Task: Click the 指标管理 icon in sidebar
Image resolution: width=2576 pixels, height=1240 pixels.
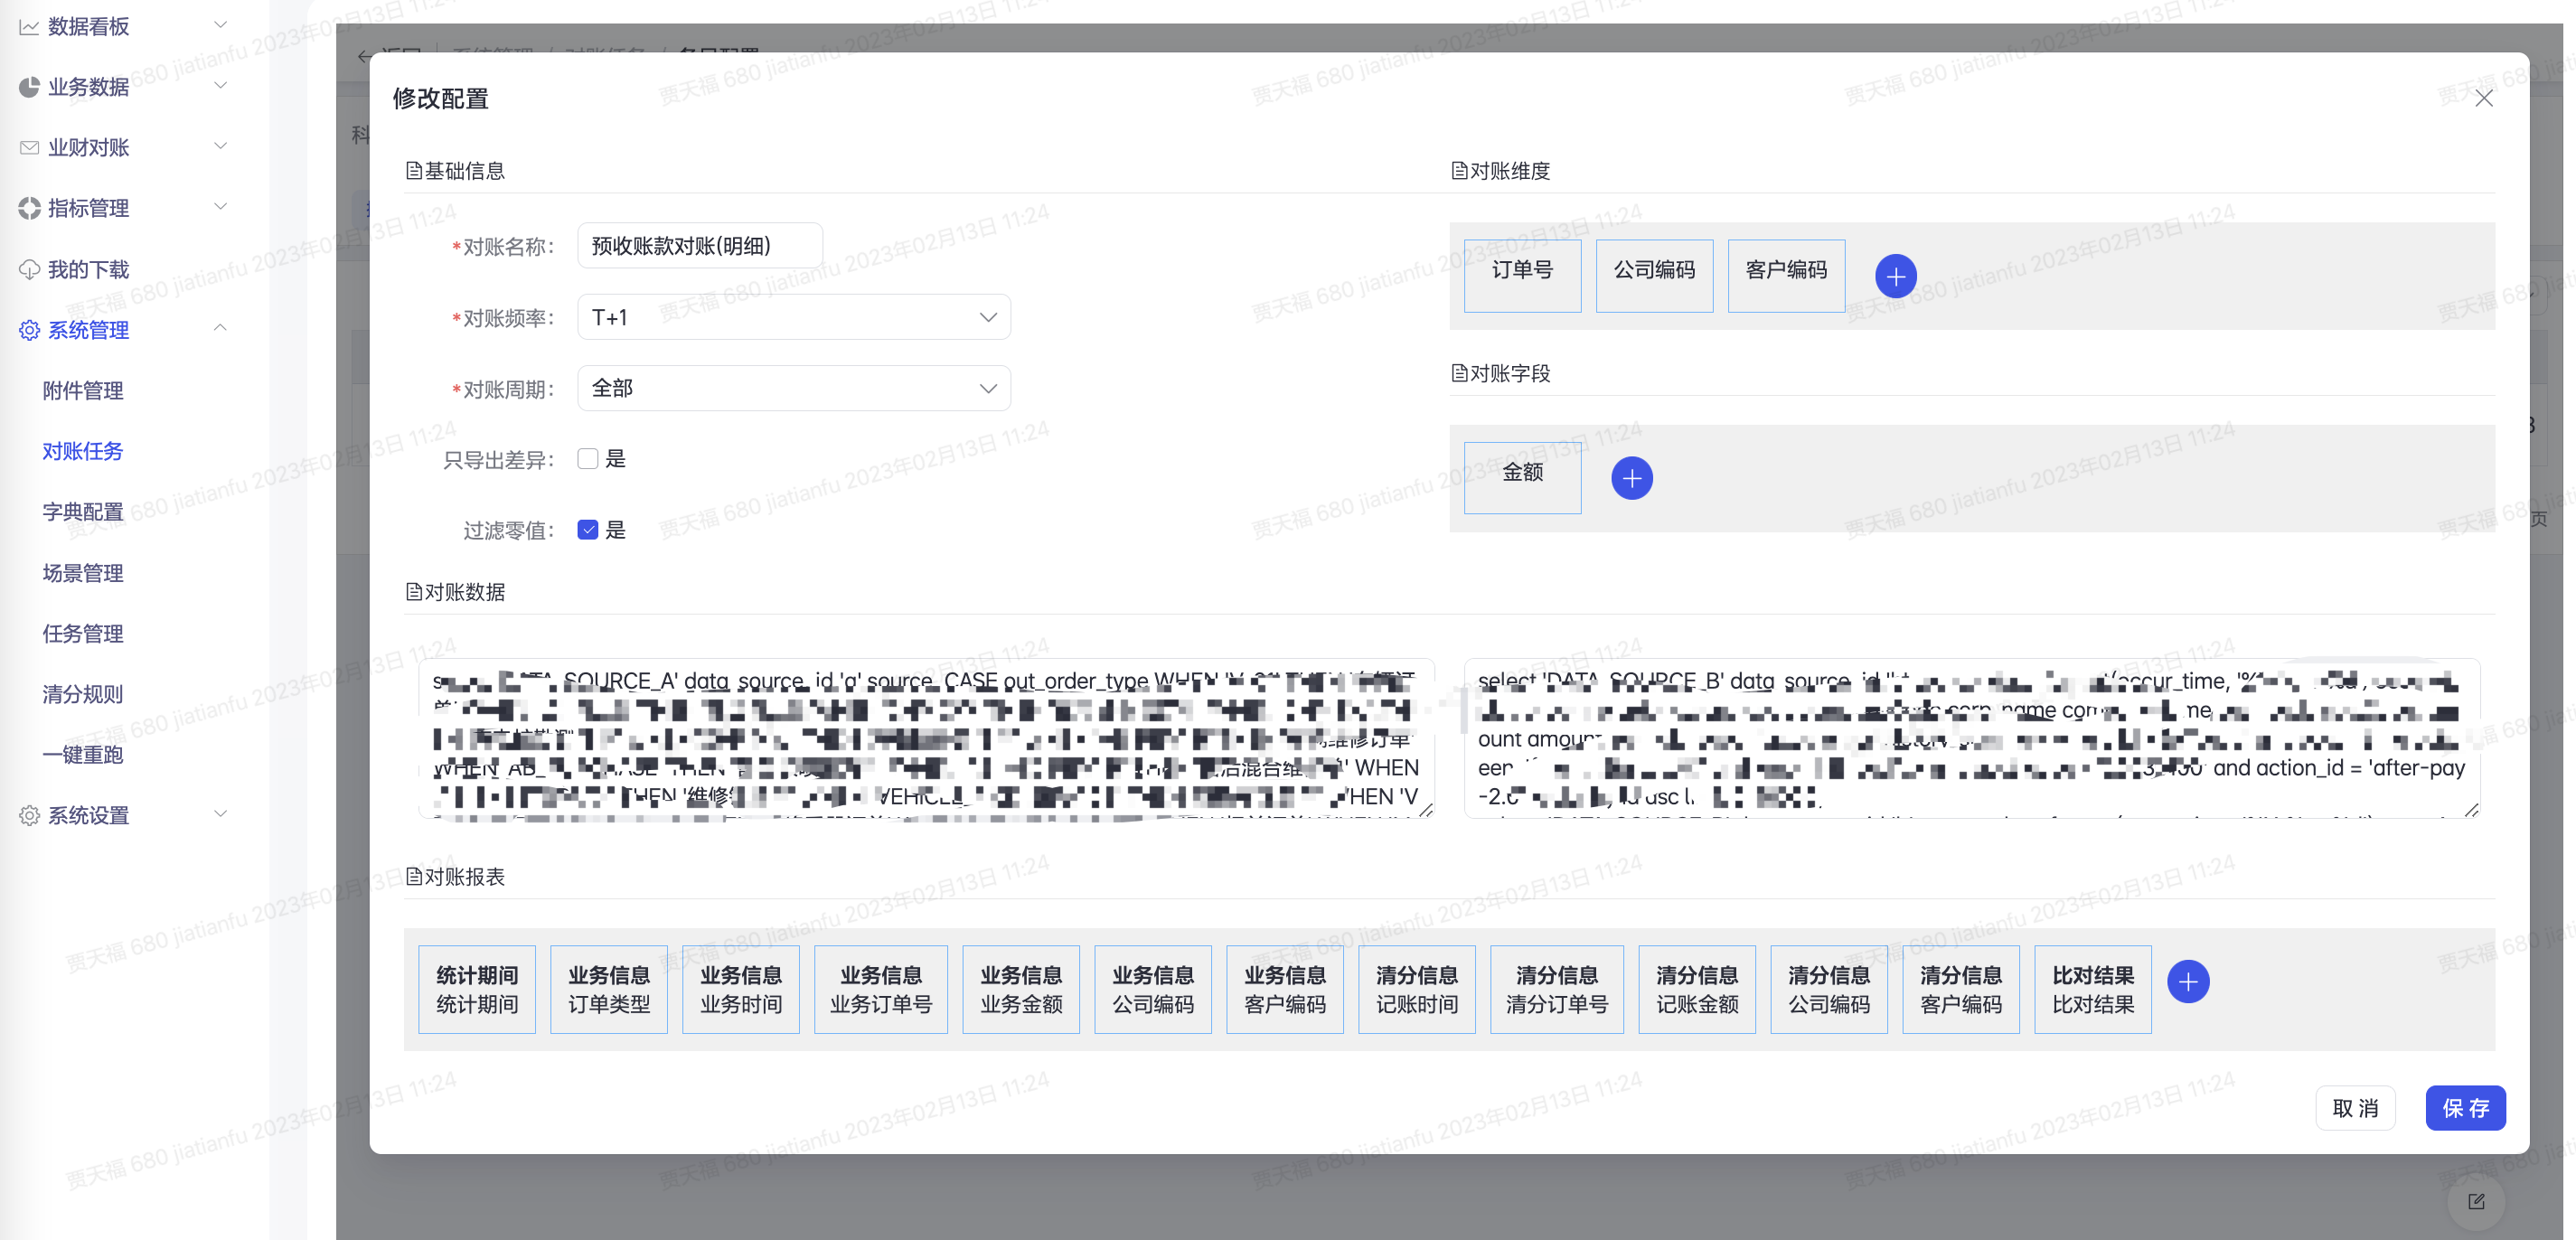Action: [29, 208]
